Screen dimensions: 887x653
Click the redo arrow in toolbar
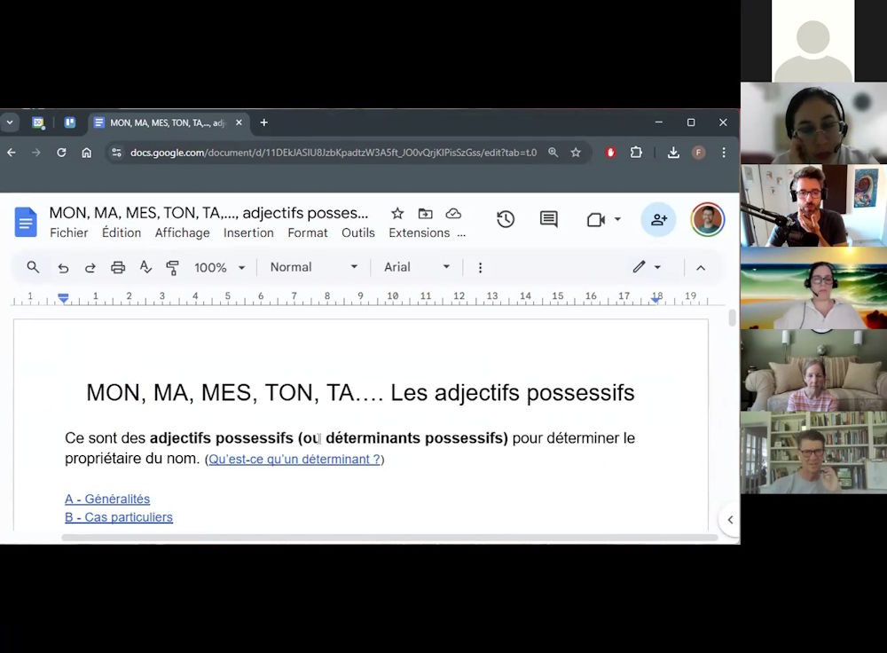pos(90,267)
